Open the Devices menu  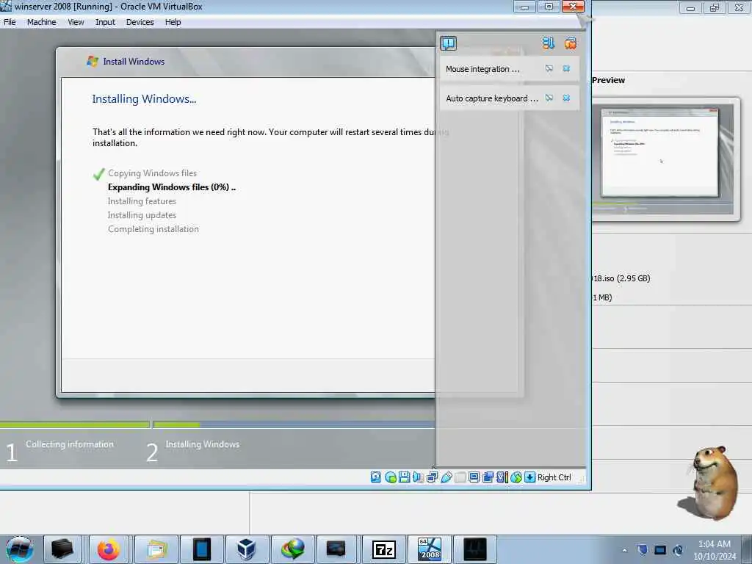(x=140, y=22)
